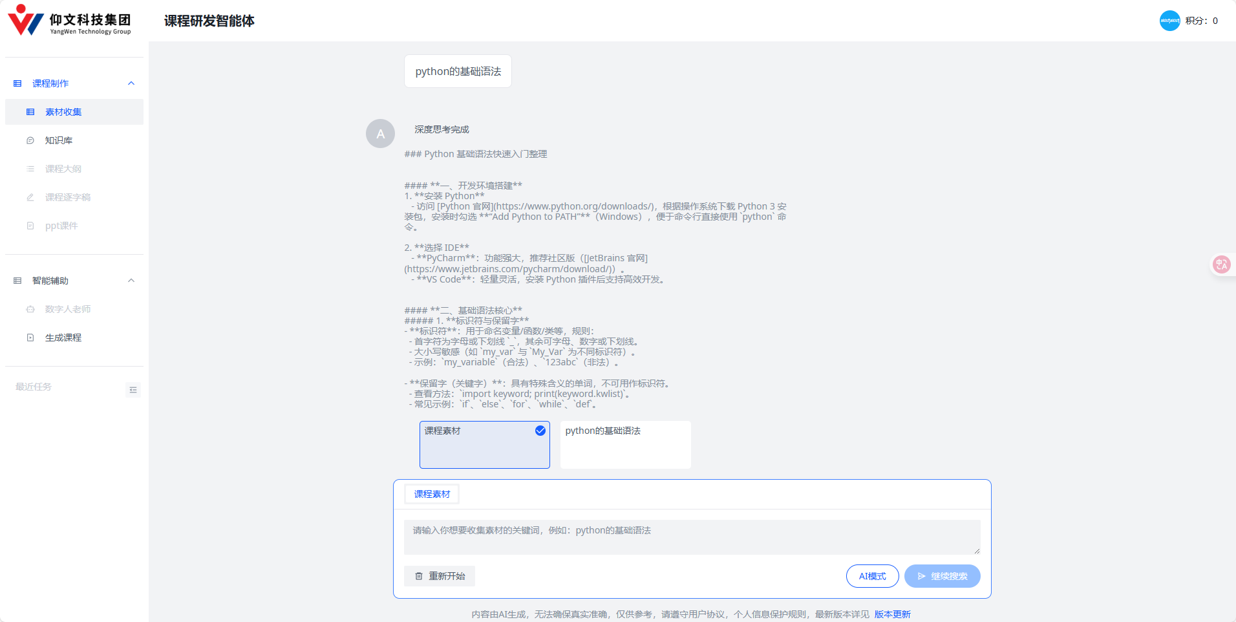The width and height of the screenshot is (1236, 622).
Task: Open the 版本更新 link at bottom
Action: [892, 614]
